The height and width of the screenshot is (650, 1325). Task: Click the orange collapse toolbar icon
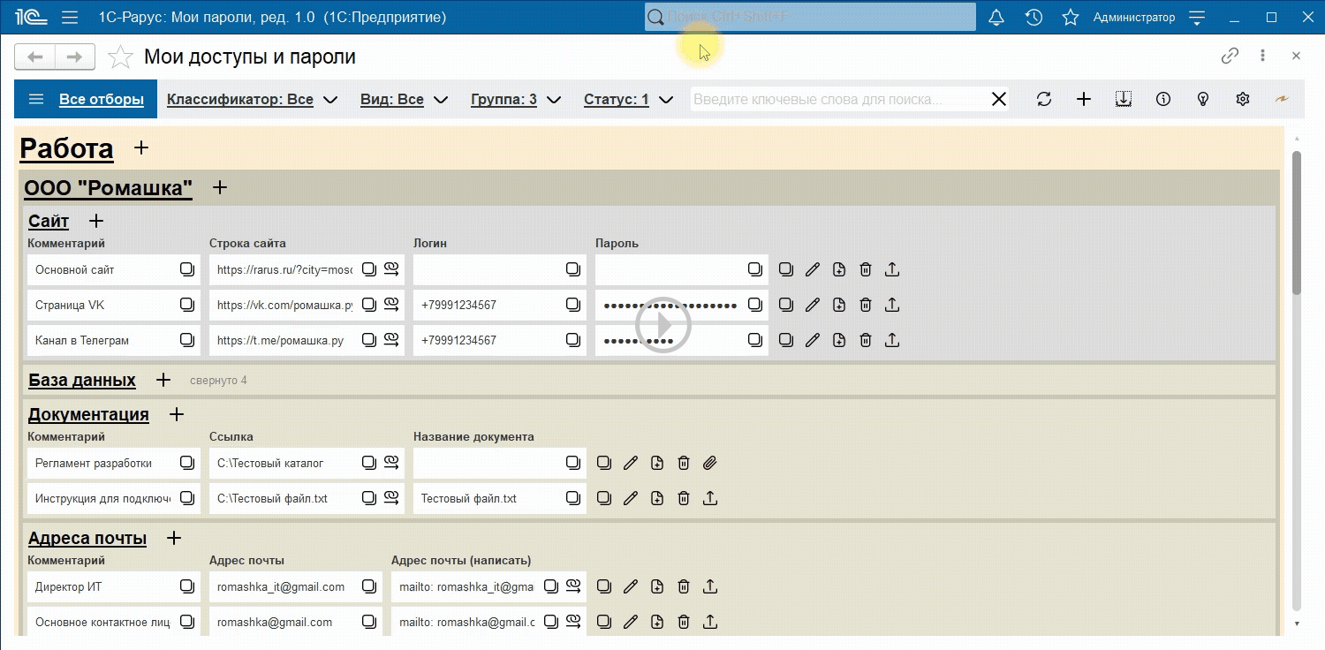(1283, 99)
